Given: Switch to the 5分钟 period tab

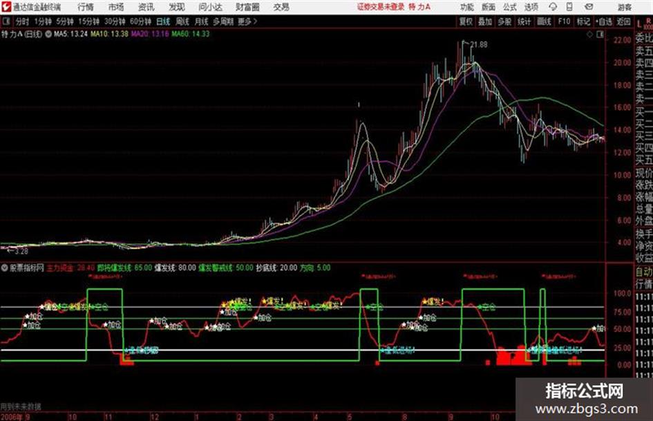Looking at the screenshot, I should (x=65, y=21).
